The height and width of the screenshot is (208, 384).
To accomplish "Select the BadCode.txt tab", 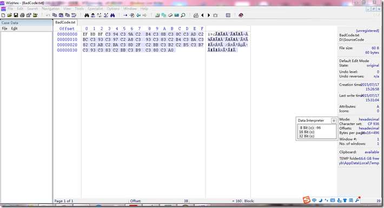I will [x=65, y=22].
